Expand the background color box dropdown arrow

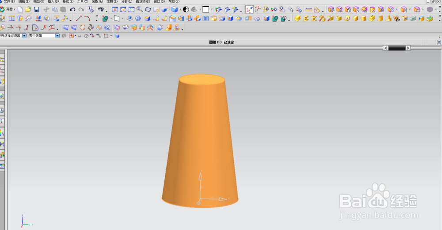[x=211, y=10]
